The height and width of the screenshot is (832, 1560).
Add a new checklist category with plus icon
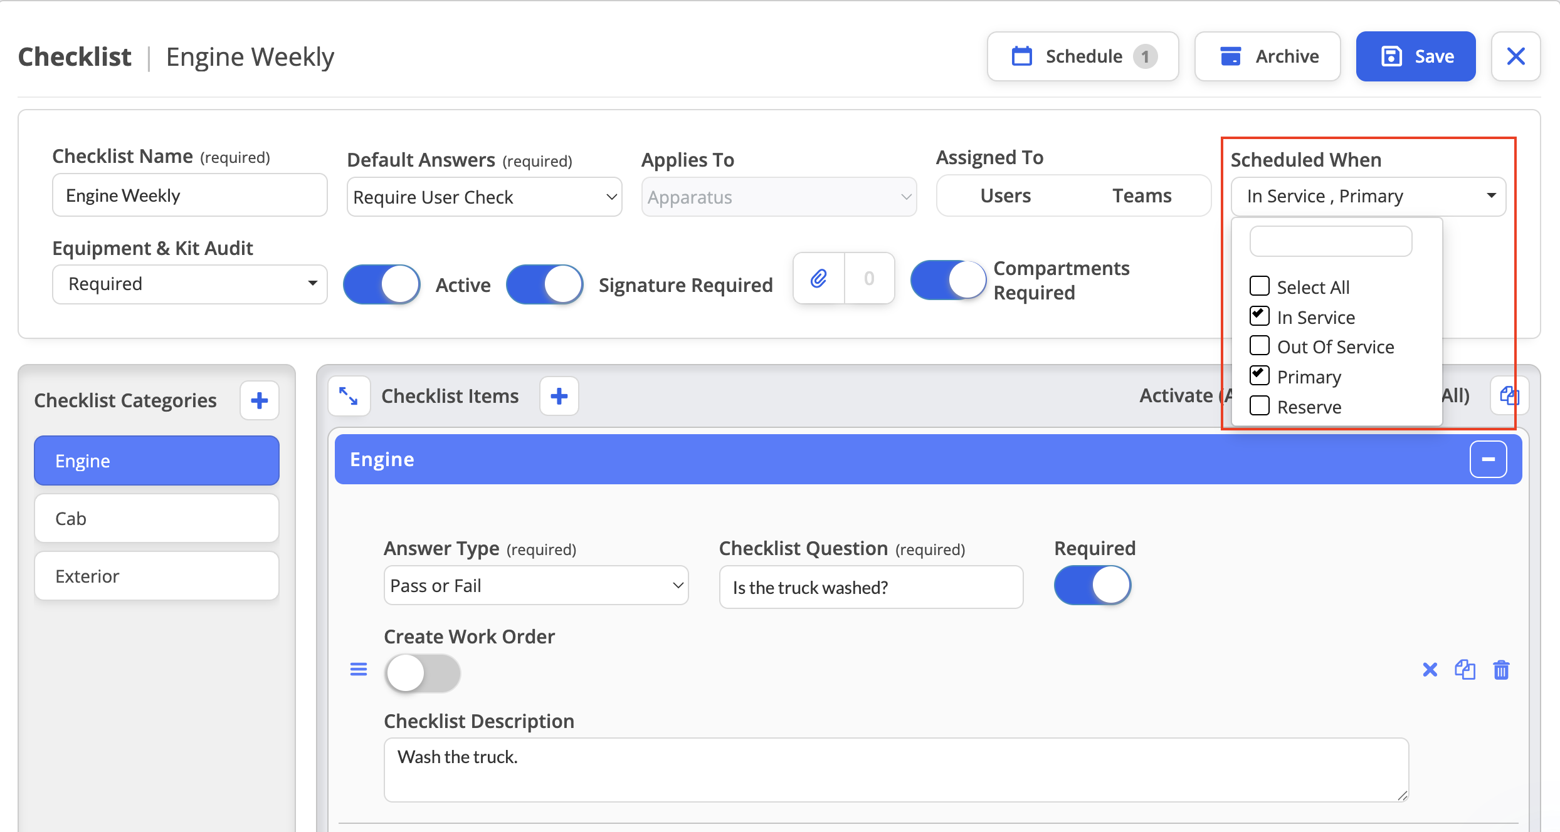260,400
